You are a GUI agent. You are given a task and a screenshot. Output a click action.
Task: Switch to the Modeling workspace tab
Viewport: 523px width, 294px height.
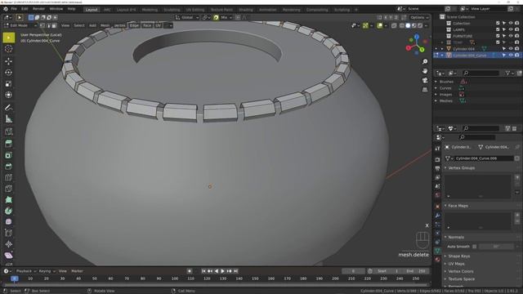tap(150, 10)
